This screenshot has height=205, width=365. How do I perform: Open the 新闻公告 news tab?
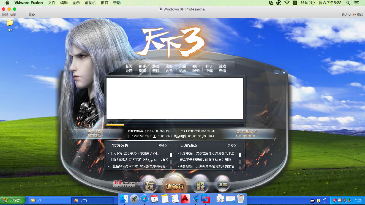pos(129,68)
